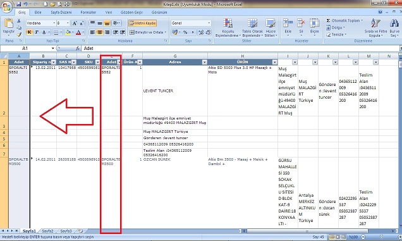Toggle italic (T) formatting
Screen dimensions: 402x241
click(x=37, y=32)
